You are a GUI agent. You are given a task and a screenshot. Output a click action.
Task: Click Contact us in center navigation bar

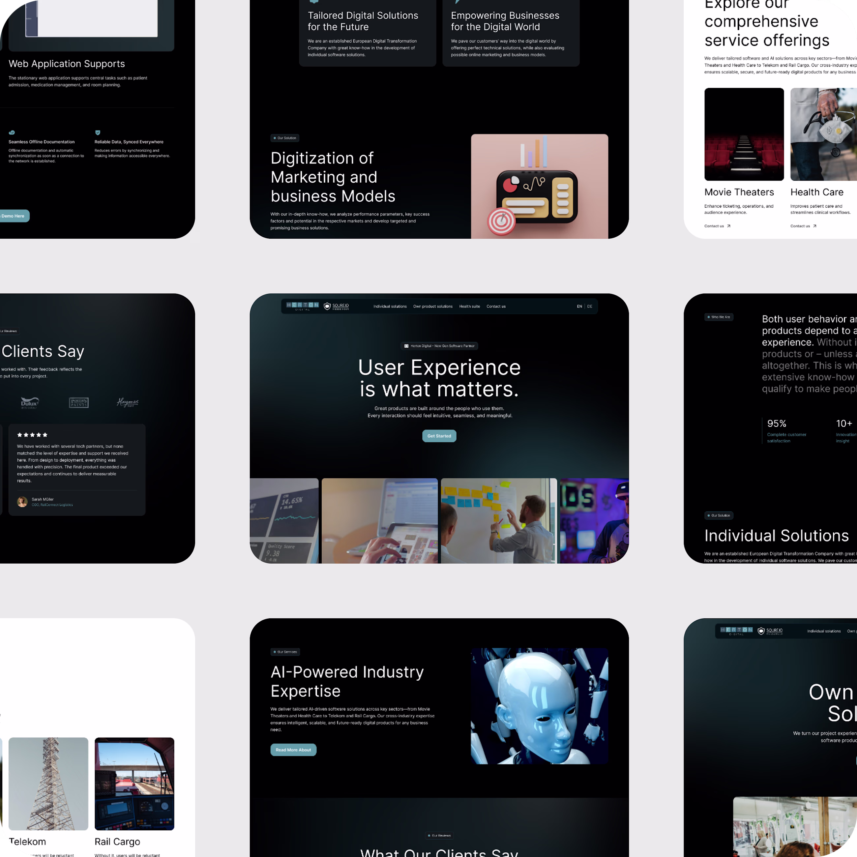[x=496, y=307]
